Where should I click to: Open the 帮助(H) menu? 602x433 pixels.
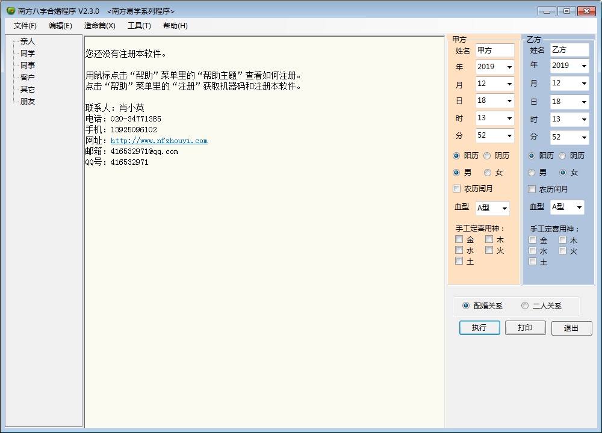coord(175,26)
